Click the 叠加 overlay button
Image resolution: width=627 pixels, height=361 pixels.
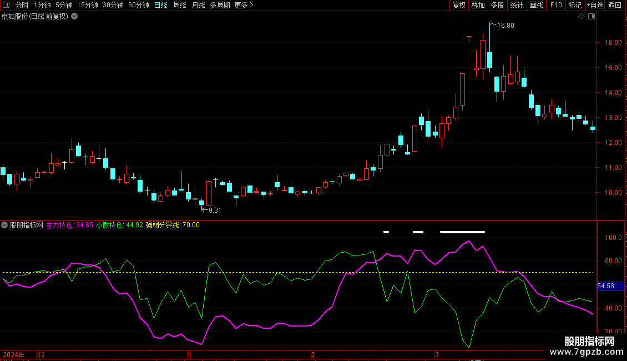478,5
